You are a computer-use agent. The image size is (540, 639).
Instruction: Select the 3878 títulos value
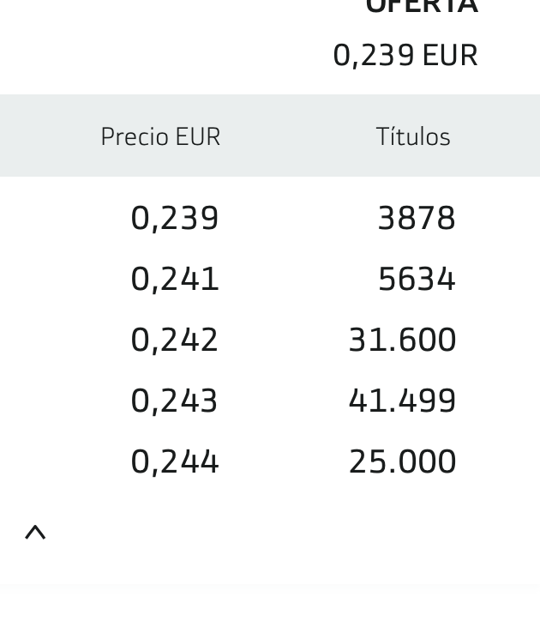coord(417,218)
